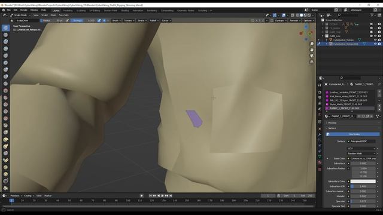Click the viewport pan hand icon
383x215 pixels.
[x=312, y=50]
